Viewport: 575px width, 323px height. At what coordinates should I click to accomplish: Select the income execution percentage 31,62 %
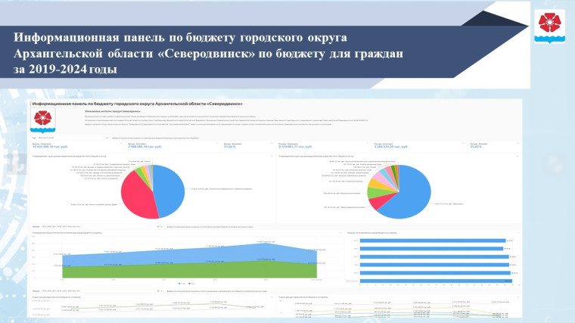(x=229, y=147)
